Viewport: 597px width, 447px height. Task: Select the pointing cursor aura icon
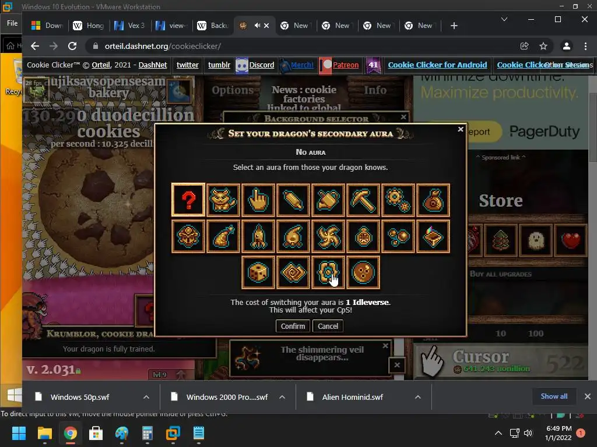[x=258, y=200]
